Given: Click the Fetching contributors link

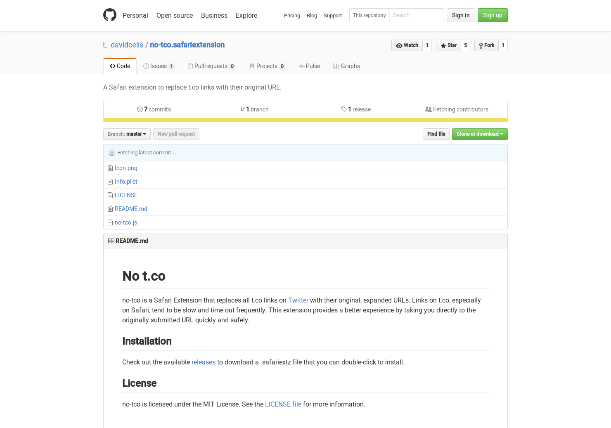Looking at the screenshot, I should 457,109.
